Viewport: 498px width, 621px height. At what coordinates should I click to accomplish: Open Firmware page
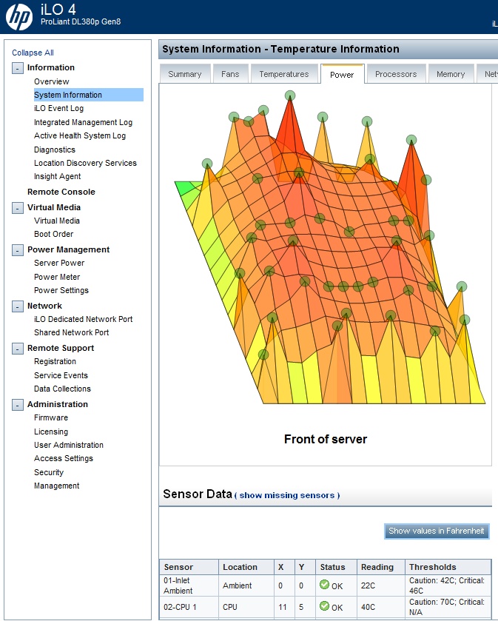[x=51, y=418]
